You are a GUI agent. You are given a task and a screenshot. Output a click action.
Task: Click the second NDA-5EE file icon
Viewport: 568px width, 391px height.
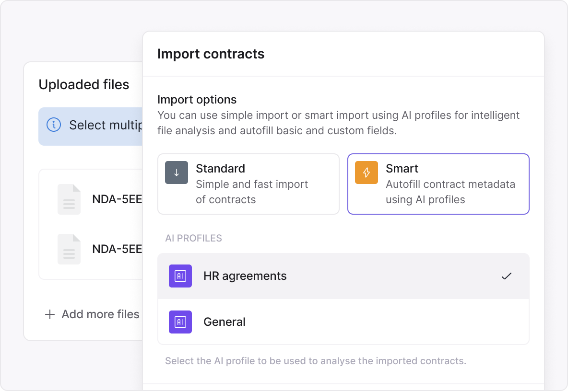69,249
